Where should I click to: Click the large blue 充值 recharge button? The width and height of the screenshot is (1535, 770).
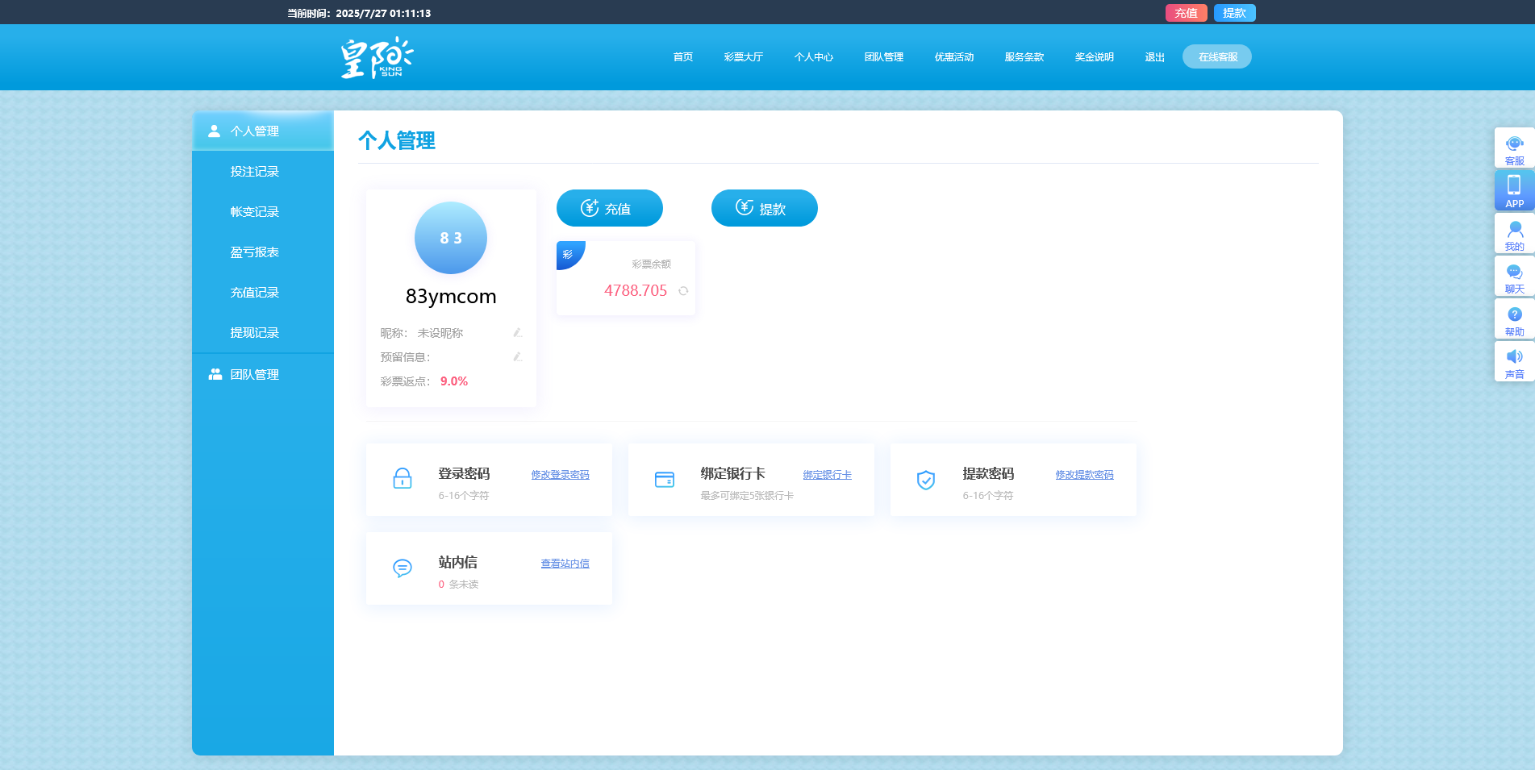[x=610, y=208]
